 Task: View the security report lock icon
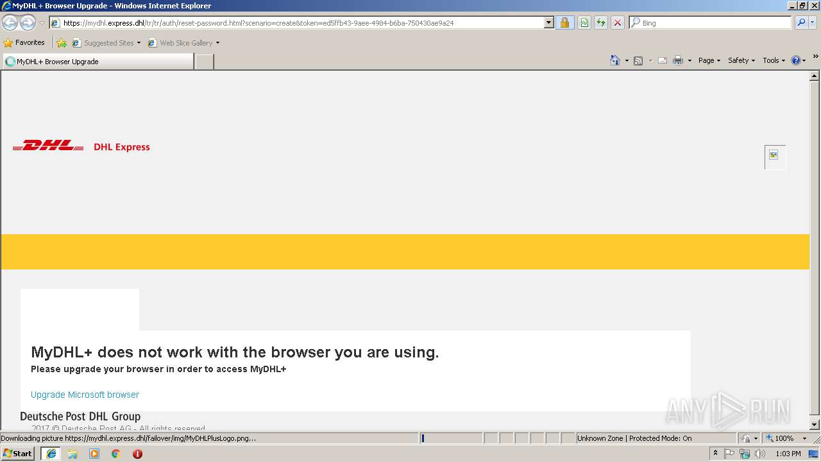click(564, 23)
